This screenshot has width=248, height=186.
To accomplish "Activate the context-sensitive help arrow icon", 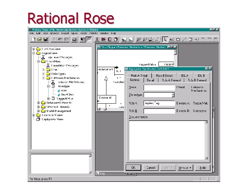I will point(83,39).
